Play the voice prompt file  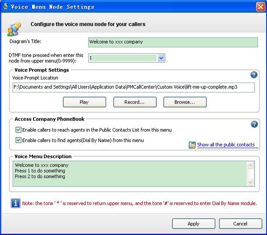coord(85,102)
